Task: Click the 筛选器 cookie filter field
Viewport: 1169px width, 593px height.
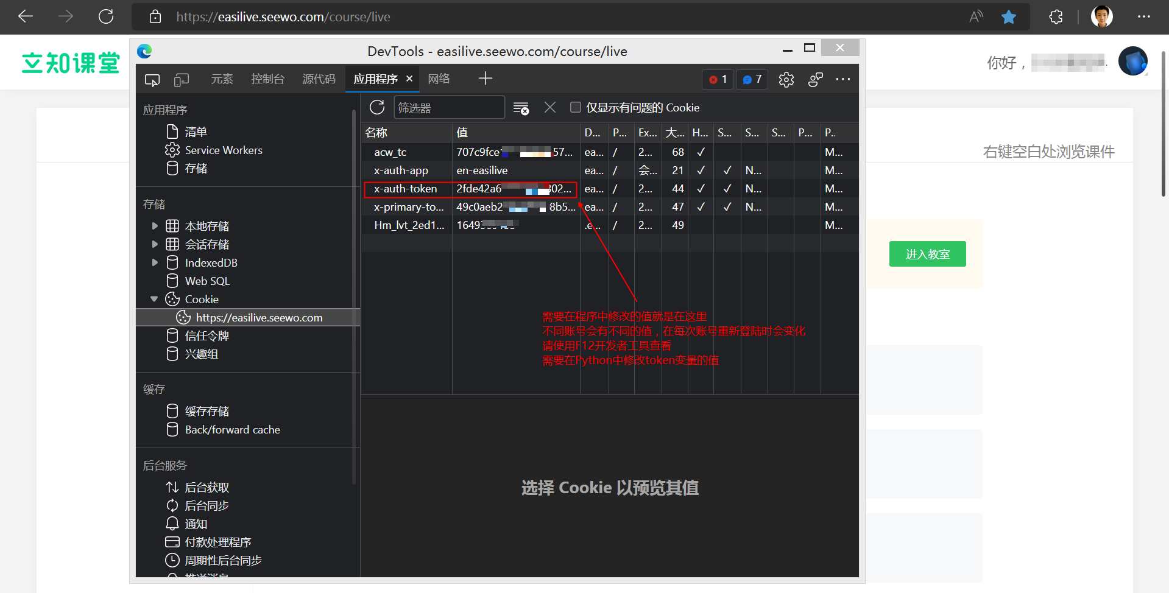Action: point(449,107)
